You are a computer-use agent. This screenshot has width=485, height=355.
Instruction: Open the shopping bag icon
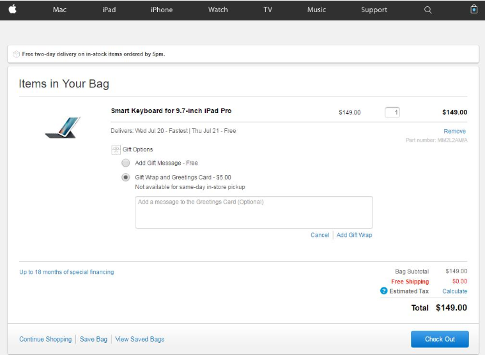pyautogui.click(x=473, y=10)
